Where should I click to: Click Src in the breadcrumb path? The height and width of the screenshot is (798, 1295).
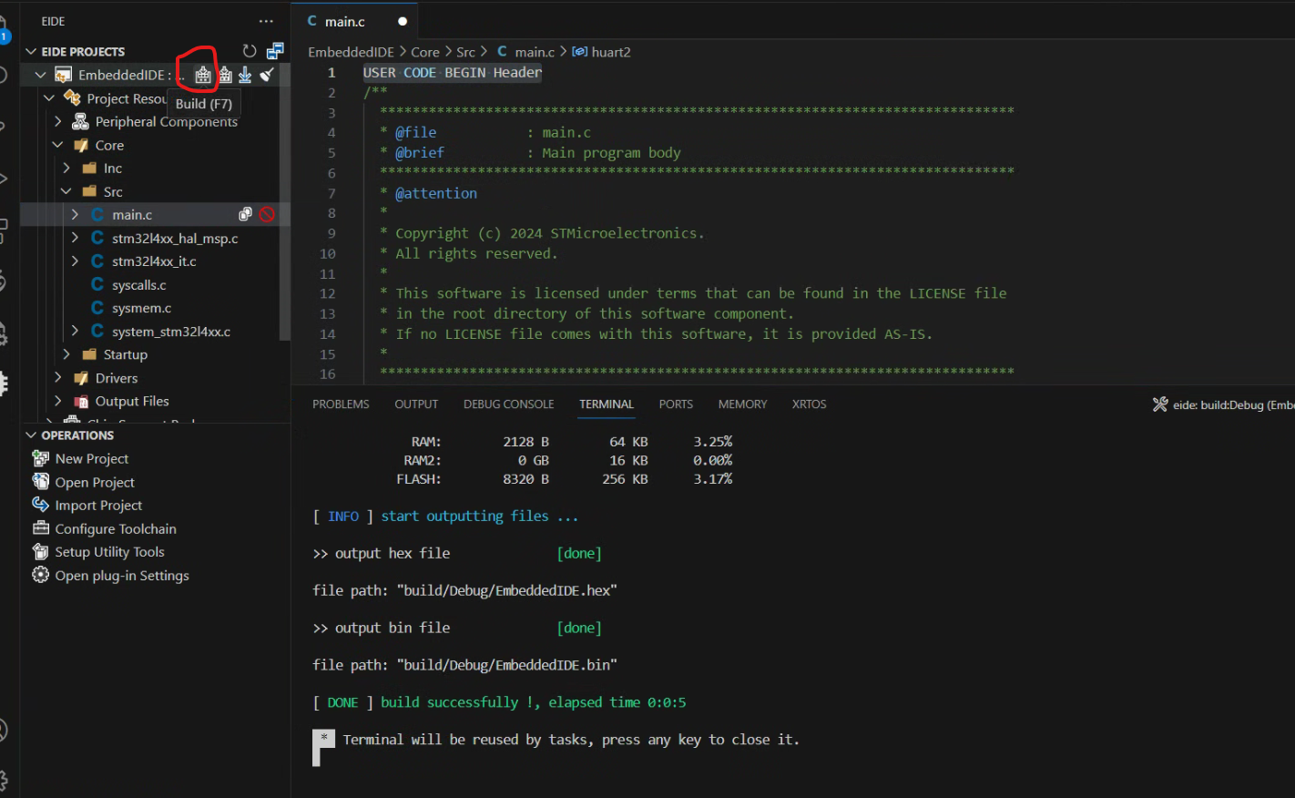click(465, 52)
